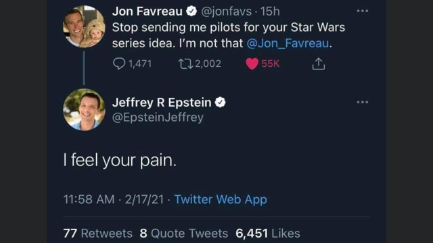This screenshot has height=243, width=433.
Task: View the 6,451 Likes list
Action: pyautogui.click(x=268, y=234)
